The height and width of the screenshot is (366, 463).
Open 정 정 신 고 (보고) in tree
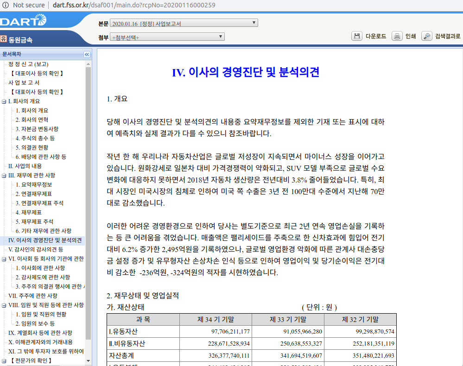(x=28, y=64)
